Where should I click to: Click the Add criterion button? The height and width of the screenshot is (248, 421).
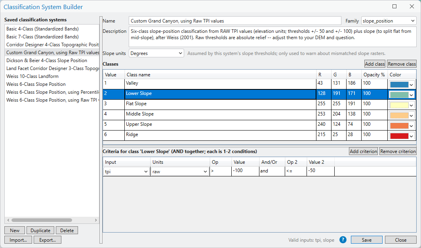tap(363, 151)
